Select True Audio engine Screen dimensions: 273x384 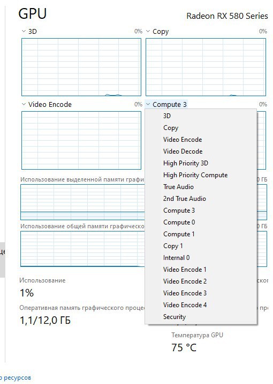pyautogui.click(x=201, y=186)
